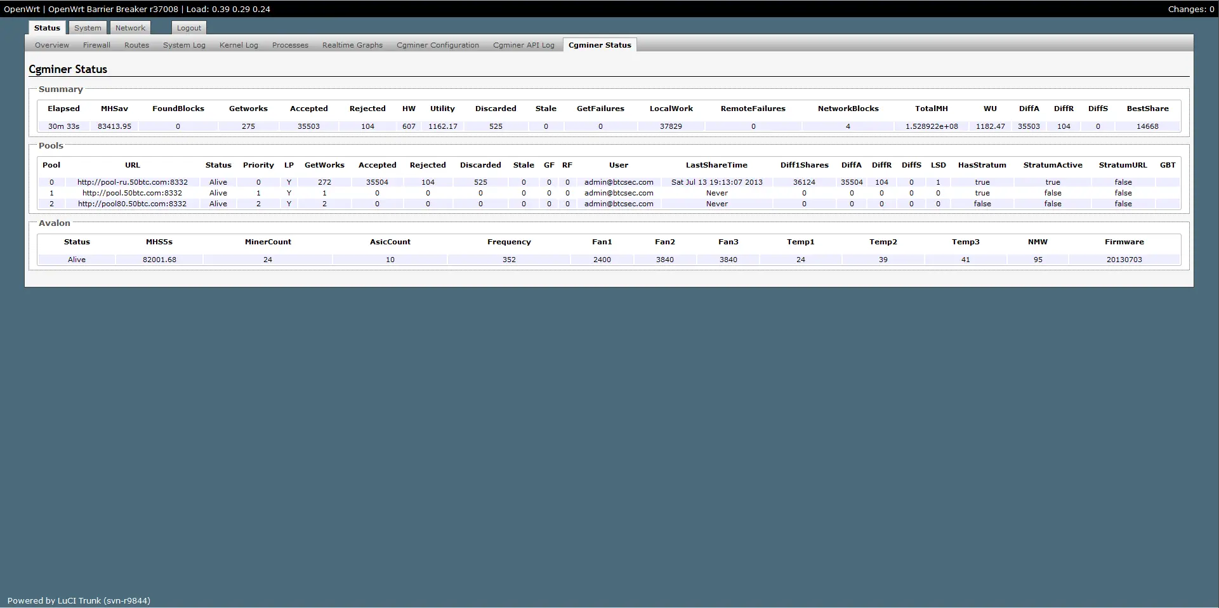Click the Avalon MHS5s value 82001.68
This screenshot has height=608, width=1219.
point(159,260)
